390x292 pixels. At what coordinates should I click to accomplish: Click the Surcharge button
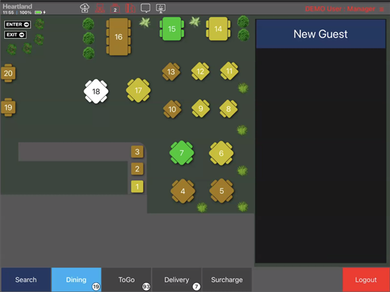click(x=227, y=279)
